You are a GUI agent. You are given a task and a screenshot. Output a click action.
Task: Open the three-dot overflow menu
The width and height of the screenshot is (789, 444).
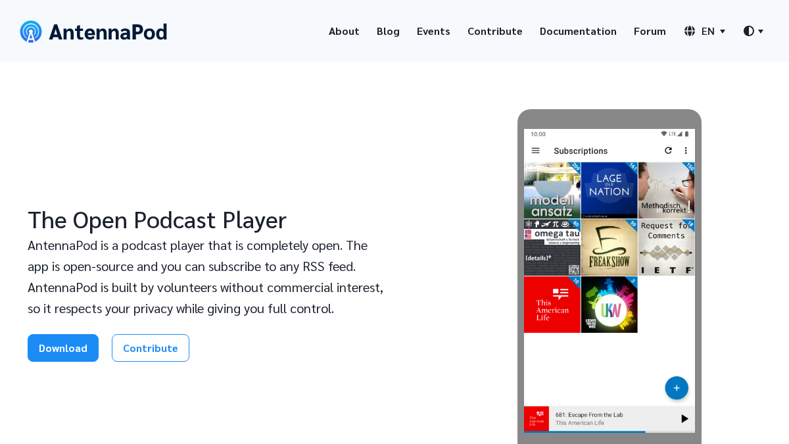[686, 151]
